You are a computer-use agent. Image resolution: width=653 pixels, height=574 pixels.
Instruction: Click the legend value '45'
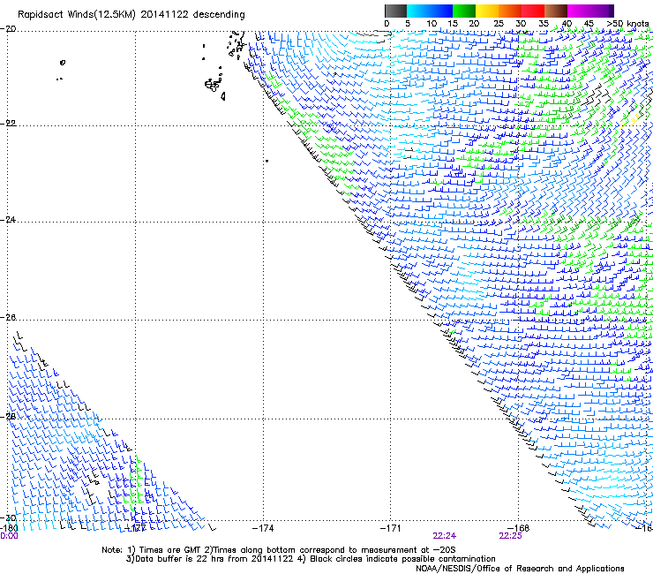point(589,24)
